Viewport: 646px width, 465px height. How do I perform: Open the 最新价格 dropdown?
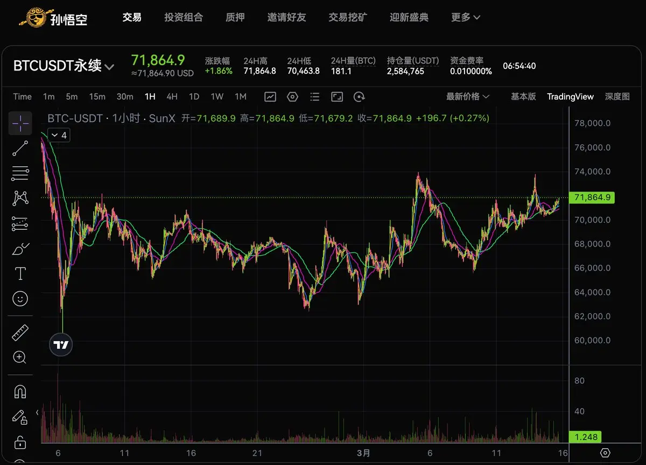[x=468, y=96]
